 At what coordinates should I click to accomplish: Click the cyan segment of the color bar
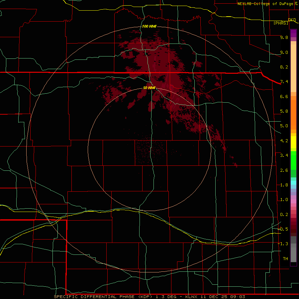coord(293,183)
